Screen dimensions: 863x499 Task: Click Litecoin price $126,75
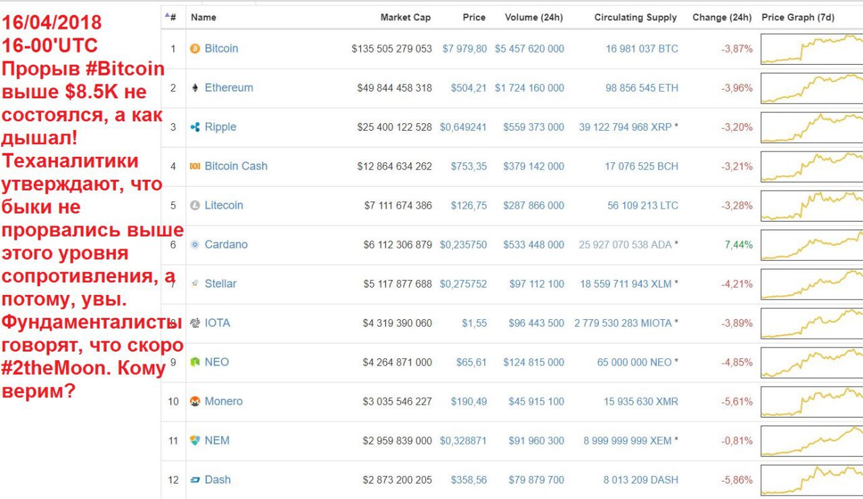coord(469,205)
